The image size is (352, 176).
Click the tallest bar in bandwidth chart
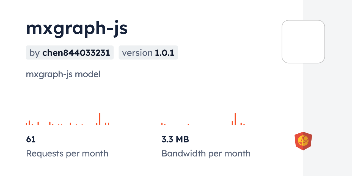(235, 119)
